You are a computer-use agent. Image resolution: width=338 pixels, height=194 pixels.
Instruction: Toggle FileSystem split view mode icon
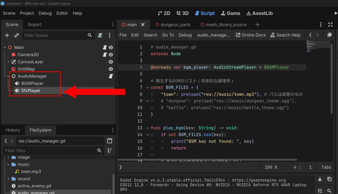[110, 141]
